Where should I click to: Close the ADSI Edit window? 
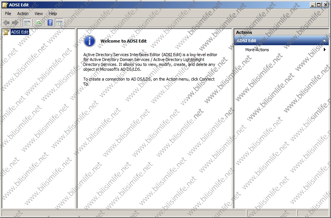[325, 5]
